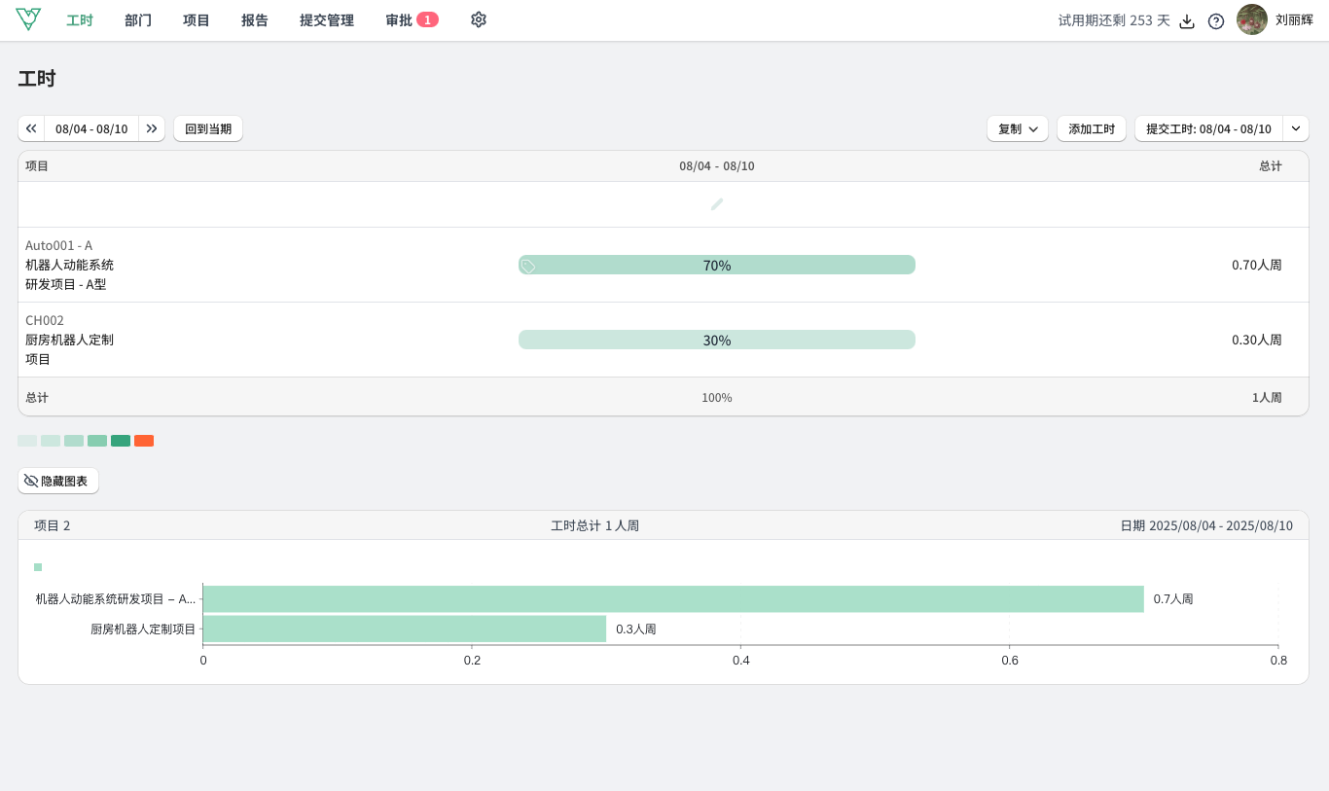
Task: Open help via question mark icon
Action: pos(1215,21)
